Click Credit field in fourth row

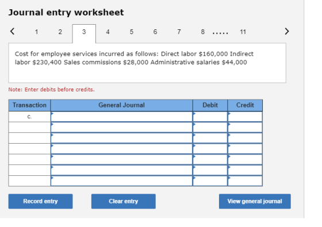245,149
